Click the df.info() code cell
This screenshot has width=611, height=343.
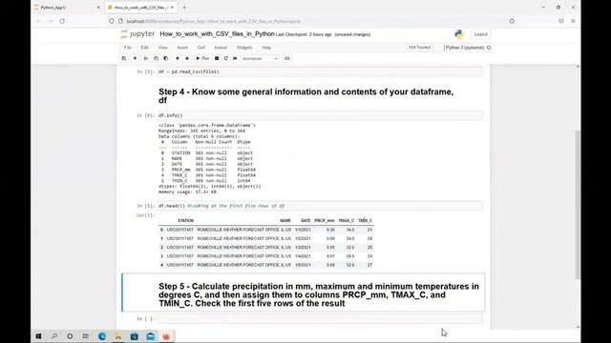[320, 115]
